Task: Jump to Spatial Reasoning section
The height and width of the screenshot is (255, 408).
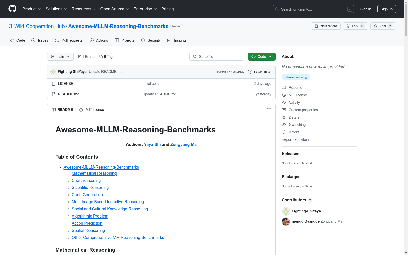Action: click(88, 230)
